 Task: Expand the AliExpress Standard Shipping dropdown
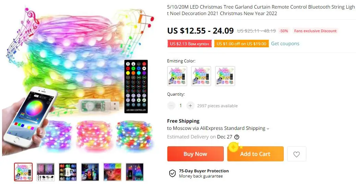[268, 128]
